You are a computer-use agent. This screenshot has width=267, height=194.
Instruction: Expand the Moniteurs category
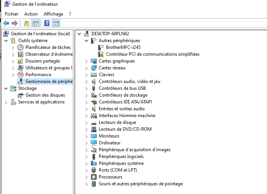coord(86,136)
